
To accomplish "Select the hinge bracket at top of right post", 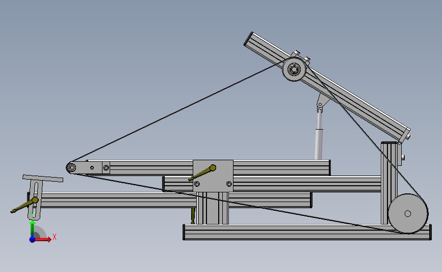I will click(x=400, y=154).
